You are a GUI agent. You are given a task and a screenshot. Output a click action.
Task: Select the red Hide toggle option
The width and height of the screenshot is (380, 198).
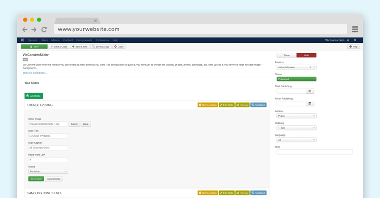[306, 55]
